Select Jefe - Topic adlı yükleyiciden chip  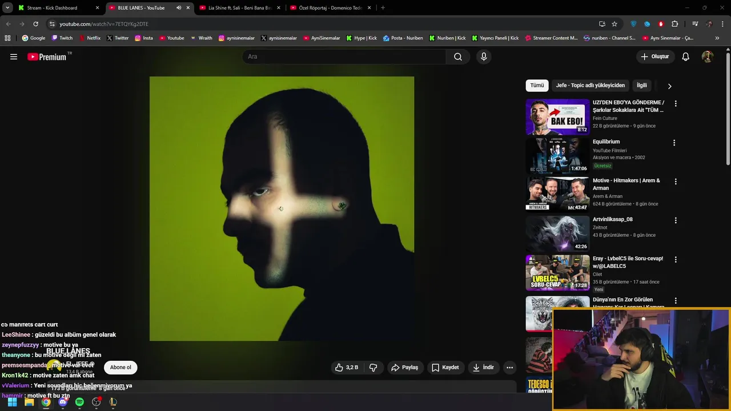tap(591, 86)
